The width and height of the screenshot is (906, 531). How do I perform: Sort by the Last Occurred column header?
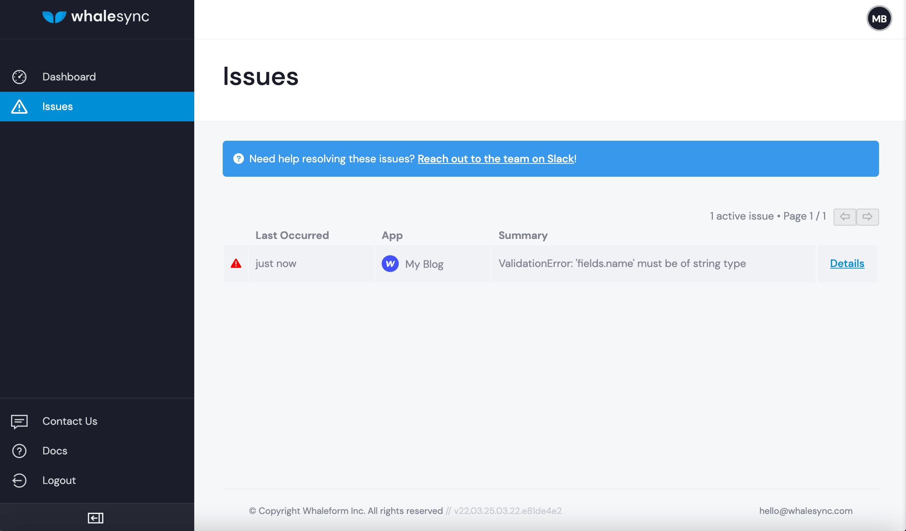[x=292, y=235]
